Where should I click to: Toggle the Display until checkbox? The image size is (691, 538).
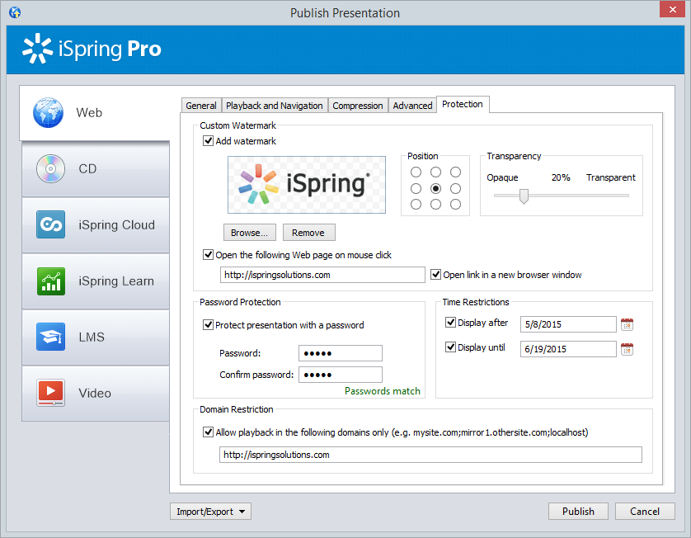tap(450, 347)
